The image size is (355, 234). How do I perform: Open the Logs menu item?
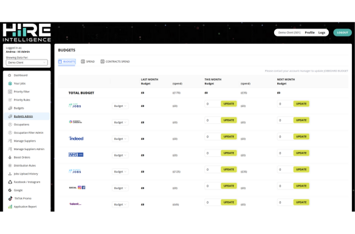pyautogui.click(x=322, y=33)
